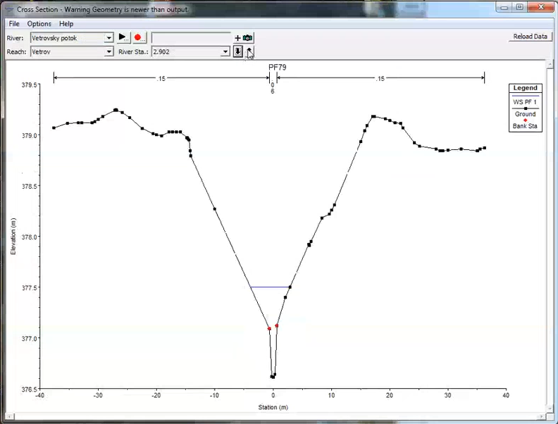
Task: Click the play animation button
Action: tap(123, 37)
